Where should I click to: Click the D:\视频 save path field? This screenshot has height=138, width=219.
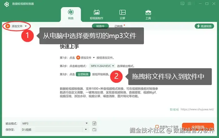click(x=52, y=130)
